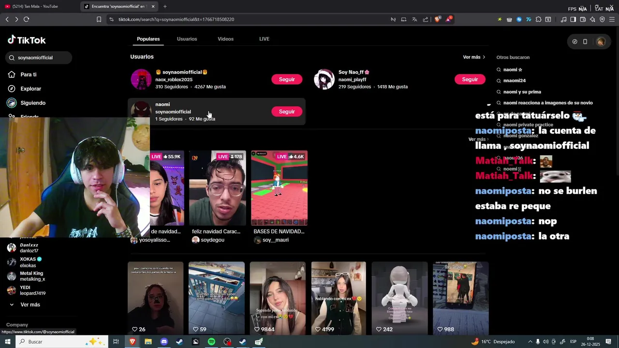Viewport: 619px width, 348px height.
Task: Open followed account YEDI leopard7419
Action: coord(27,290)
